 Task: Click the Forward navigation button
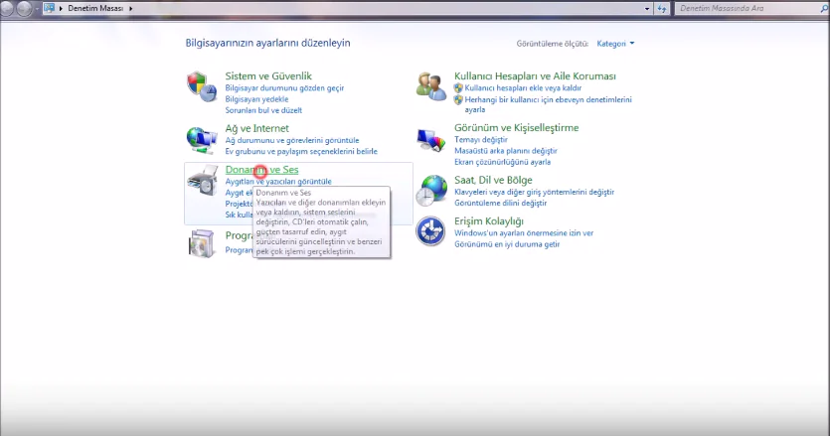coord(24,9)
